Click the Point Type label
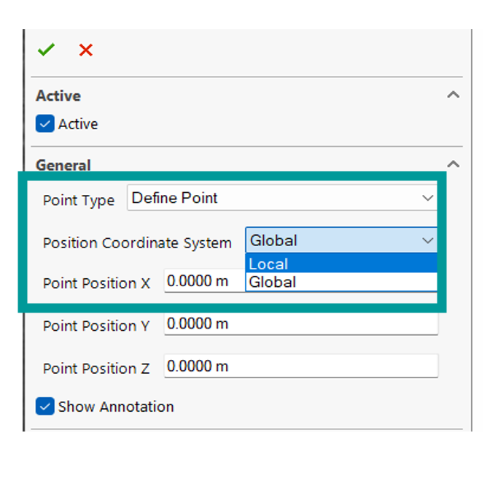Image resolution: width=498 pixels, height=487 pixels. click(79, 201)
